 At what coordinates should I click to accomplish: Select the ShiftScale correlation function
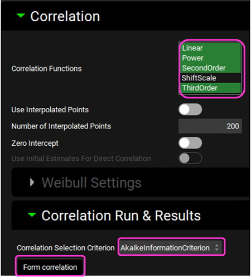[x=210, y=78]
